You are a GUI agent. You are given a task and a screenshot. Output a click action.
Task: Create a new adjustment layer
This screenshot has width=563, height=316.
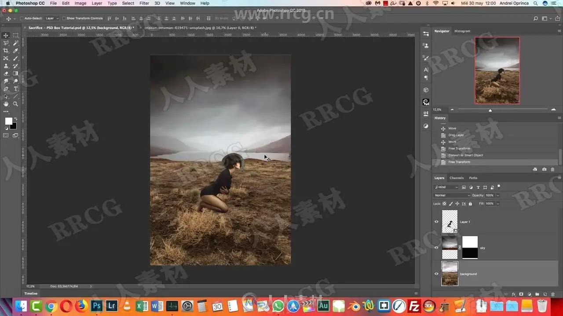point(529,294)
